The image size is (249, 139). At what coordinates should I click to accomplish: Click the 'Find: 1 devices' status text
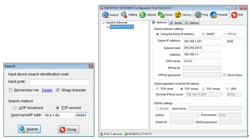click(113, 134)
